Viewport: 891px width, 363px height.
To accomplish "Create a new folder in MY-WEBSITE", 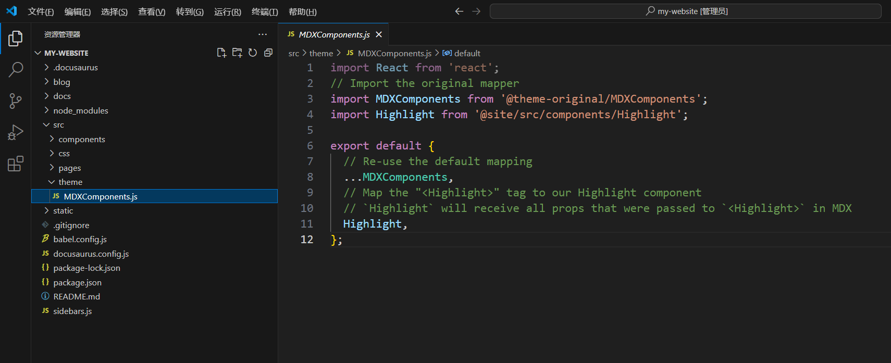I will tap(237, 53).
